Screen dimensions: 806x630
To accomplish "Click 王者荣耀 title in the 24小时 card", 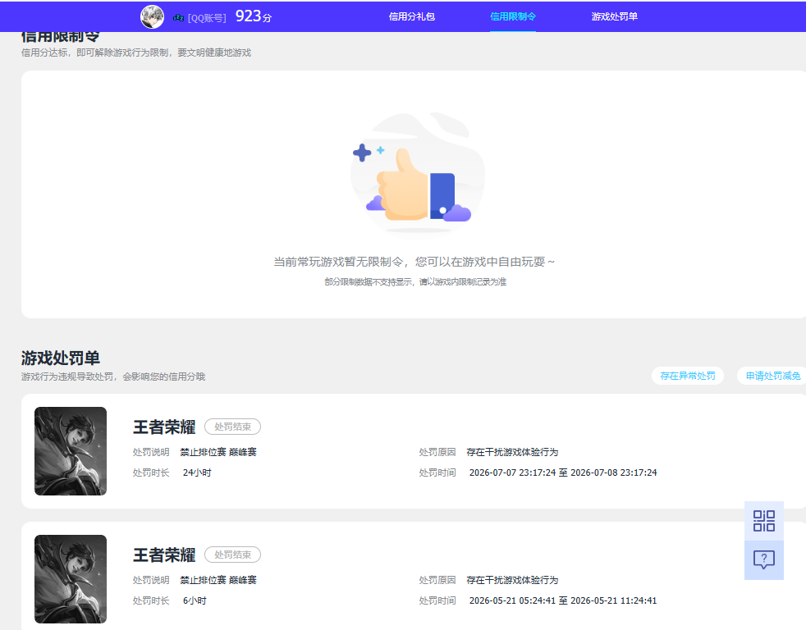I will pyautogui.click(x=164, y=427).
